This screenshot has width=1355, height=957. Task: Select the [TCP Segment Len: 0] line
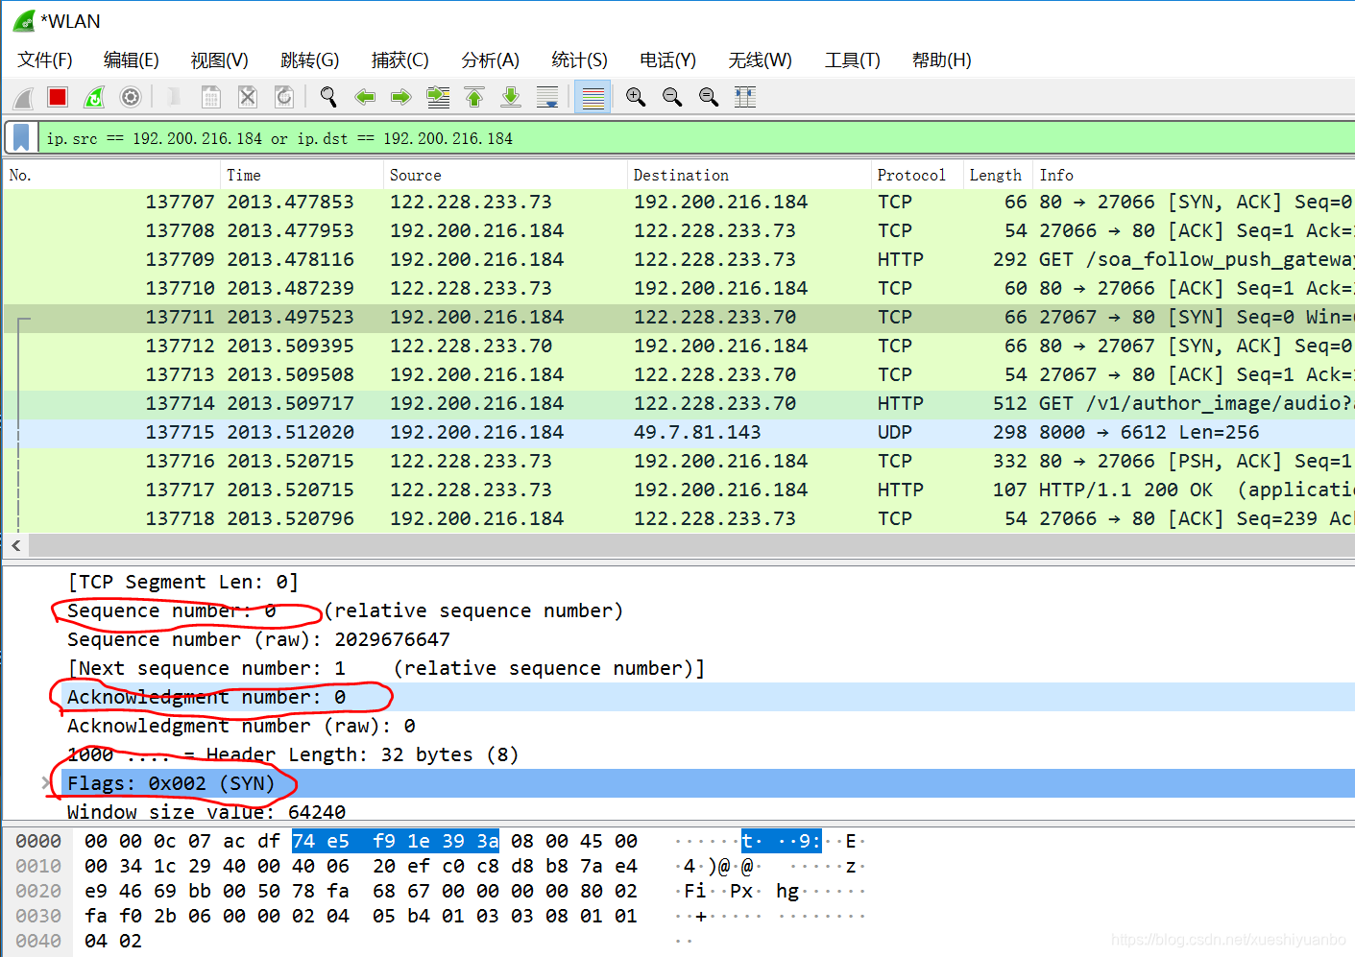pos(182,582)
